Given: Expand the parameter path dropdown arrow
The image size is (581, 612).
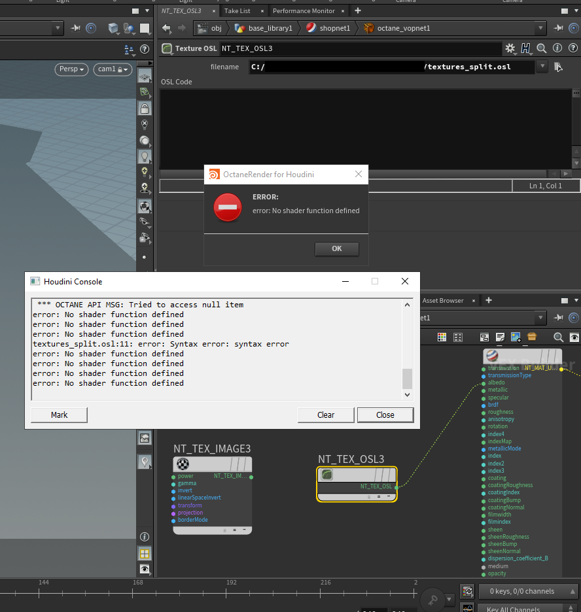Looking at the screenshot, I should click(540, 28).
